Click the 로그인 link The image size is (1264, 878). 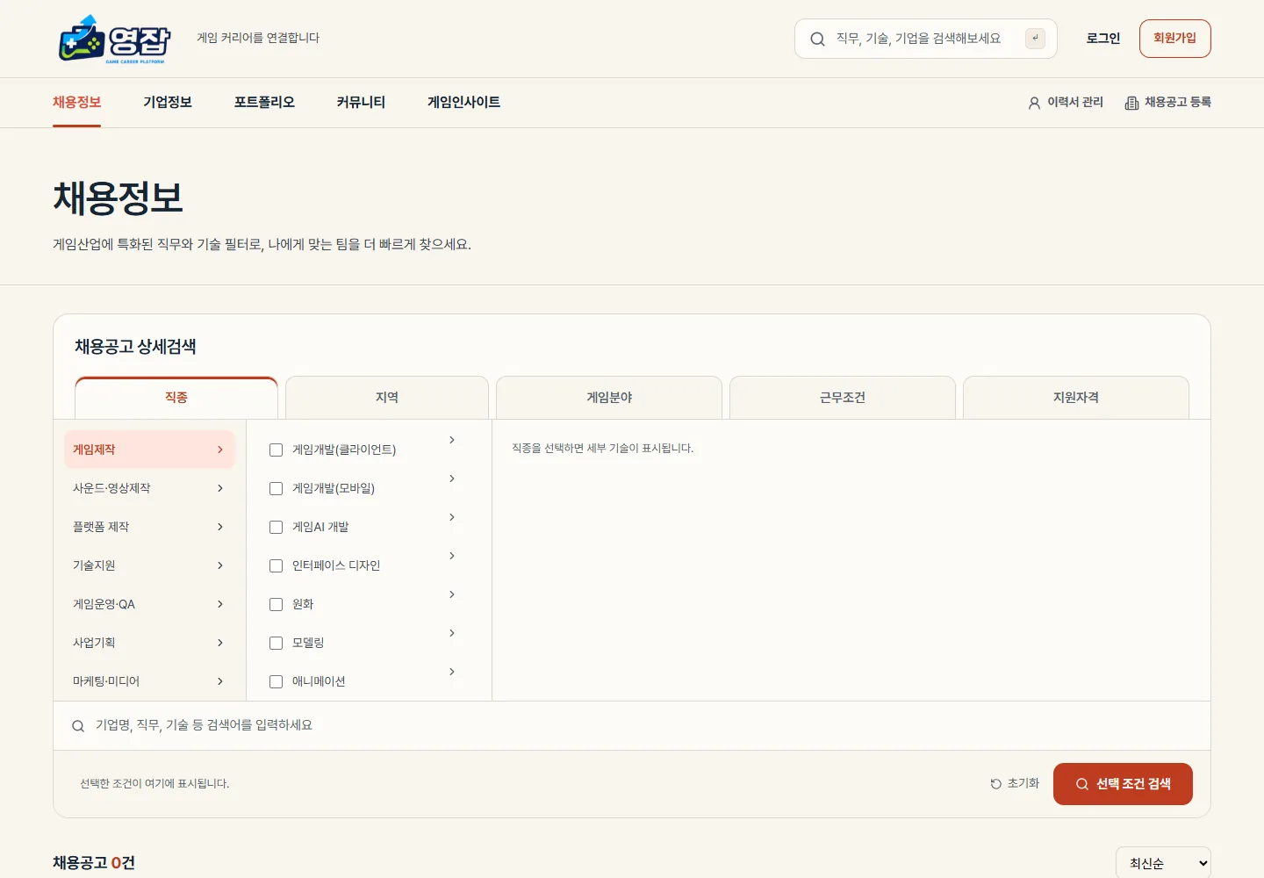point(1103,39)
